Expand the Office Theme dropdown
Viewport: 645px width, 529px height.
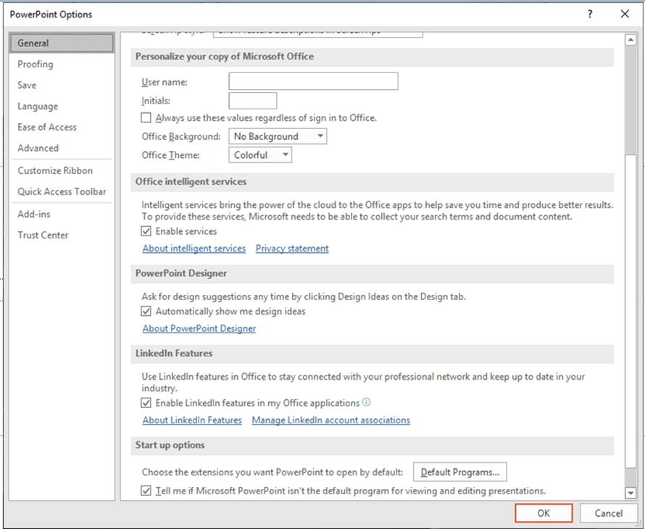[x=260, y=155]
